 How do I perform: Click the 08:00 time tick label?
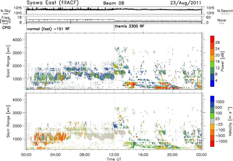tap(85, 155)
